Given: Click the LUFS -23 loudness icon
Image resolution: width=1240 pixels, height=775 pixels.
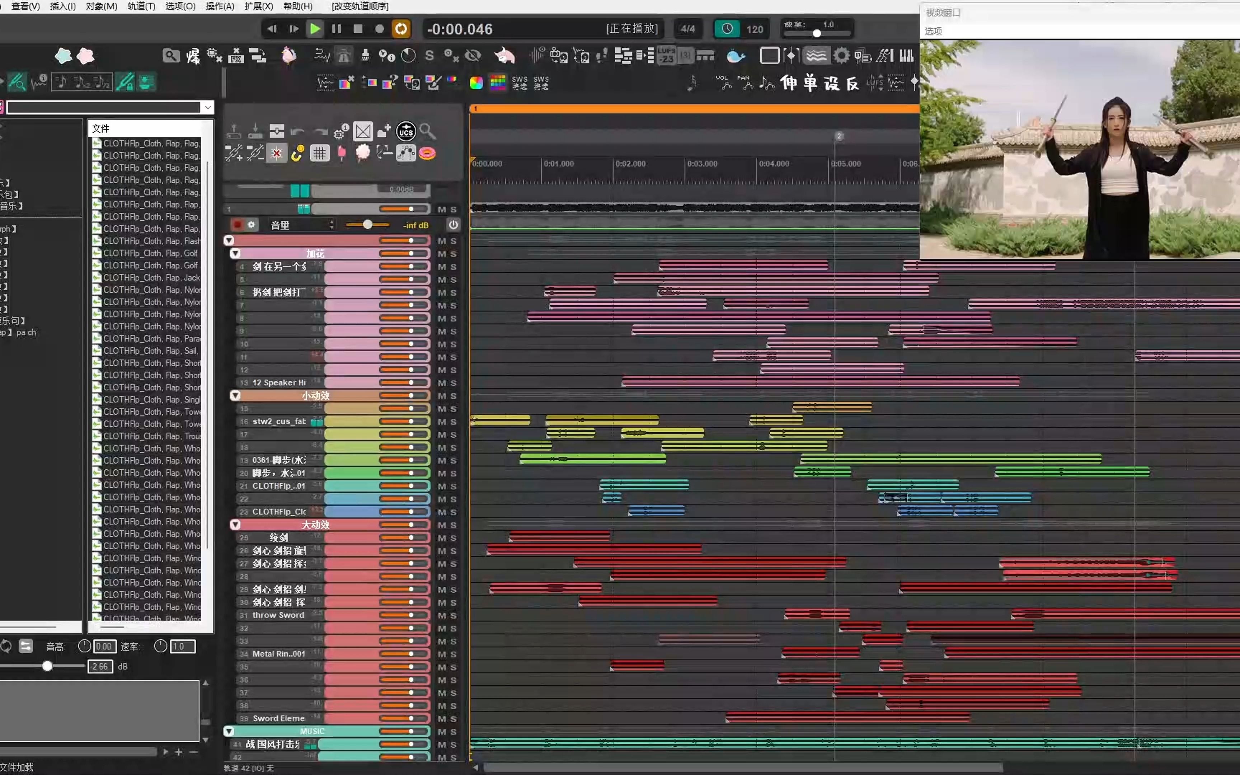Looking at the screenshot, I should (666, 55).
